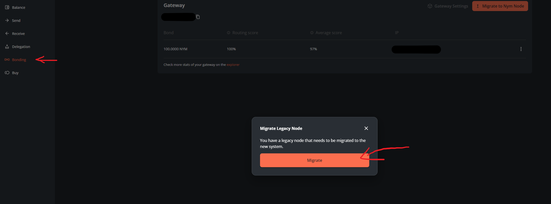This screenshot has height=204, width=551.
Task: Click Migrate to Nym Node button
Action: [x=500, y=6]
